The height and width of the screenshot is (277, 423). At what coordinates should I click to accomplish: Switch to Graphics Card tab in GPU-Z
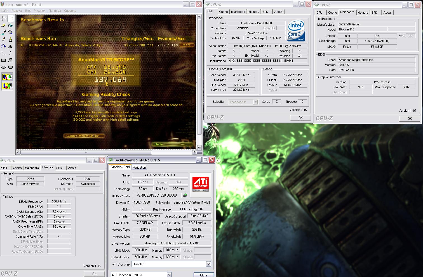point(120,167)
